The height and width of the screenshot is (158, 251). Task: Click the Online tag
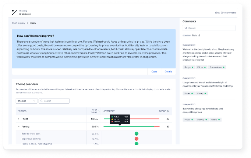click(x=215, y=120)
